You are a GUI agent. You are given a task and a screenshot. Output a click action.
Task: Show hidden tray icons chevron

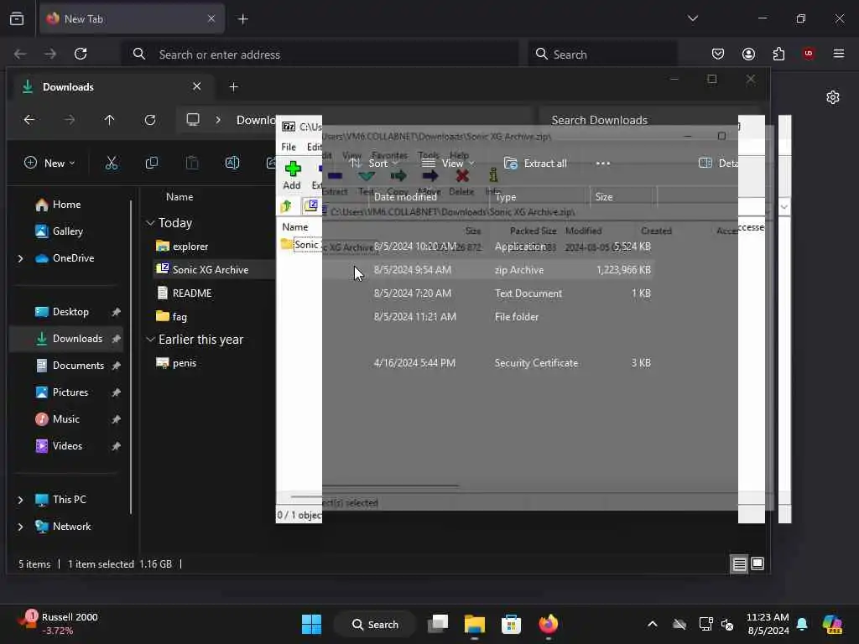pos(653,624)
